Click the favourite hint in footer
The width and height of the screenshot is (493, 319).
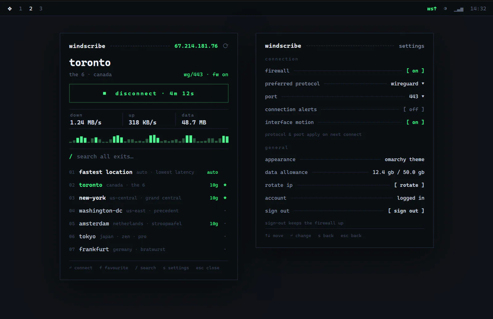click(114, 268)
